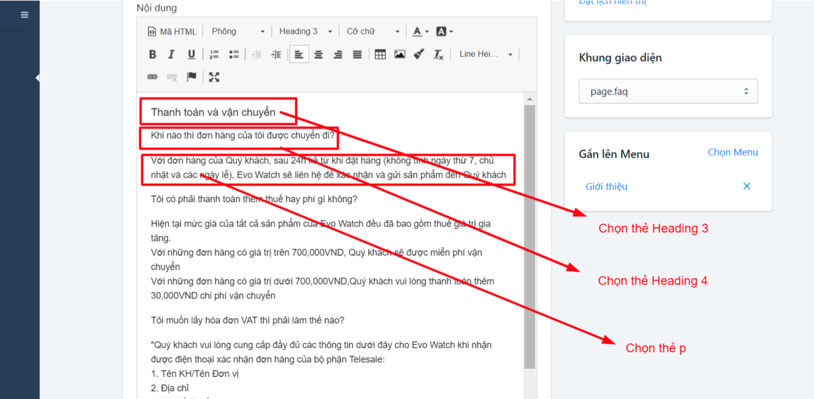Decrease paragraph indent
Viewport: 814px width, 399px height.
[257, 54]
